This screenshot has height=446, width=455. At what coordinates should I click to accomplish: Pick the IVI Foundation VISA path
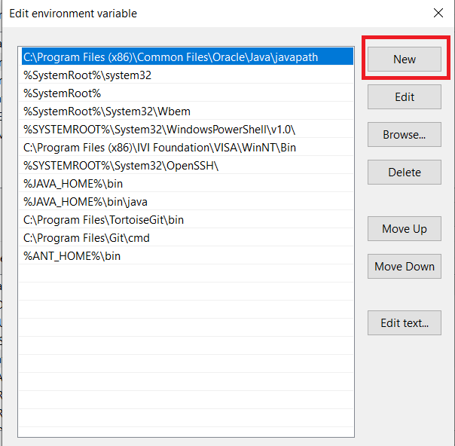pyautogui.click(x=187, y=148)
